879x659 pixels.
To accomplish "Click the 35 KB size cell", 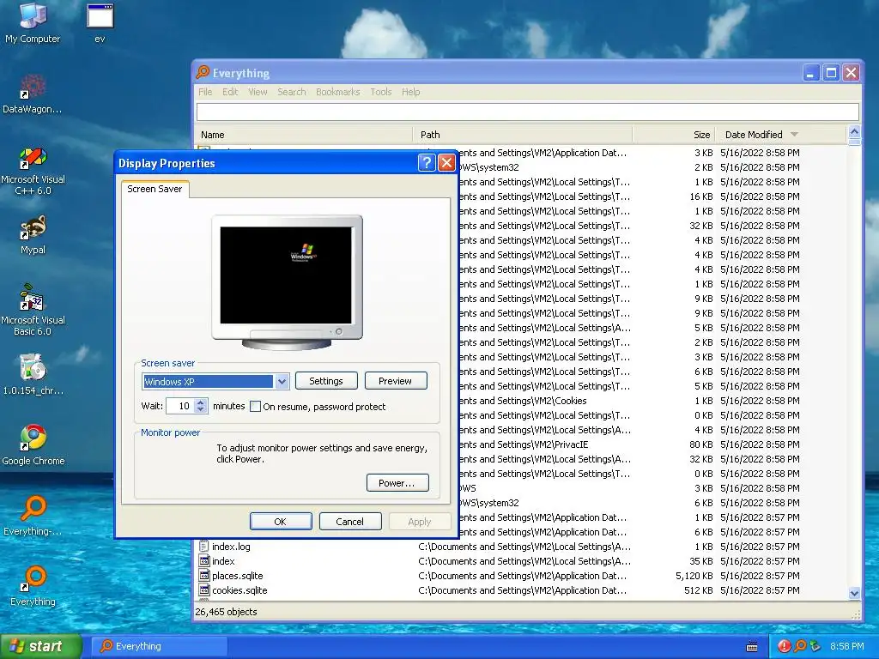I will [x=701, y=561].
